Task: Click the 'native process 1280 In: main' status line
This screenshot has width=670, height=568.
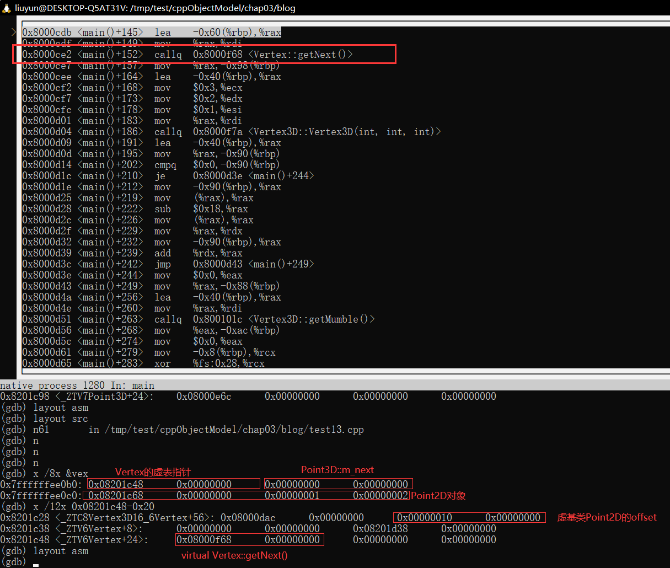Action: point(77,385)
